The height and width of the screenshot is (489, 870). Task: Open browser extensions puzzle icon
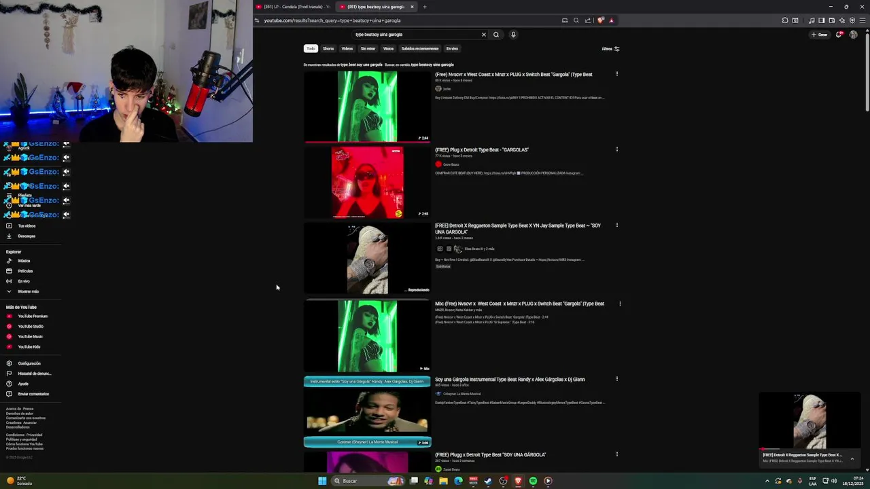785,20
